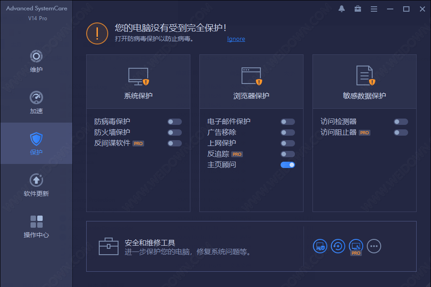Minimize the Advanced SystemCare window
Screen dimensions: 431x287
(x=390, y=9)
